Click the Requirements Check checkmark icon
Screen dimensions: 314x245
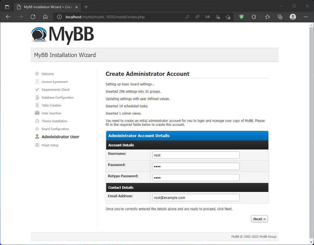point(37,89)
